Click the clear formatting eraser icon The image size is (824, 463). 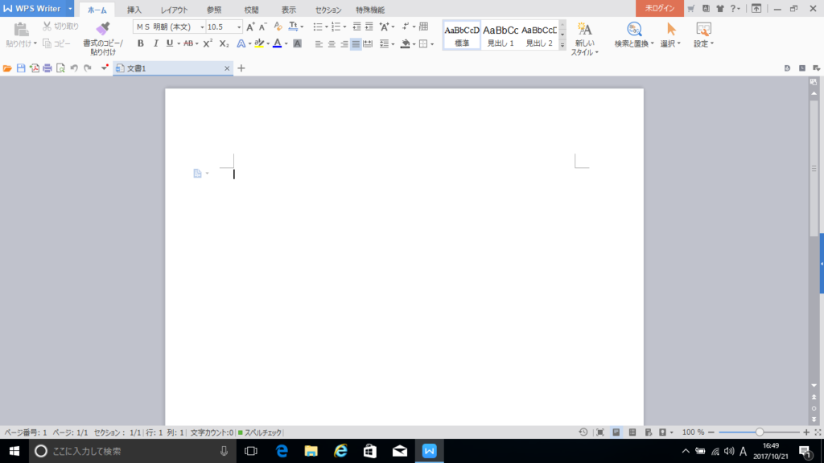tap(278, 27)
